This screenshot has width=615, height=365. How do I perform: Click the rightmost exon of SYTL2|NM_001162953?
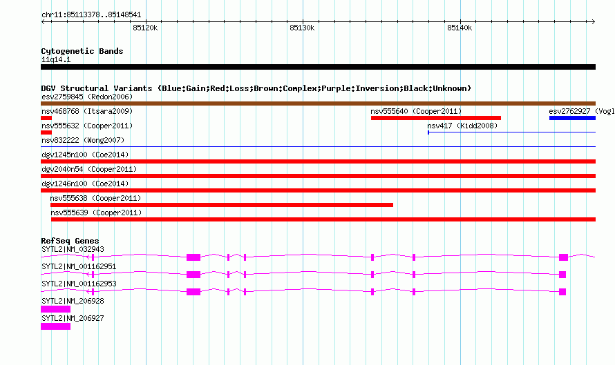pos(562,292)
